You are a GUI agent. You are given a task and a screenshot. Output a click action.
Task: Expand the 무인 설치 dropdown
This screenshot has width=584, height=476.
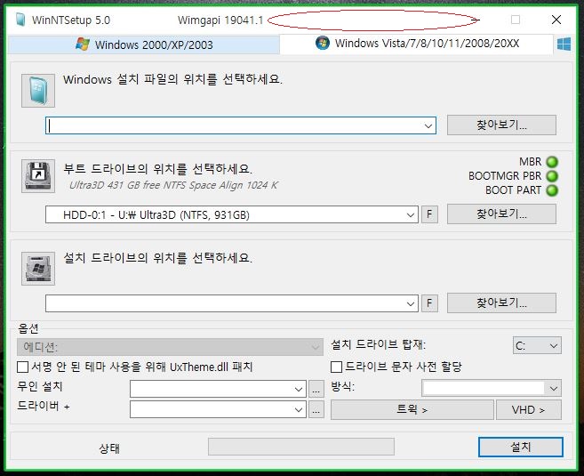[x=298, y=389]
